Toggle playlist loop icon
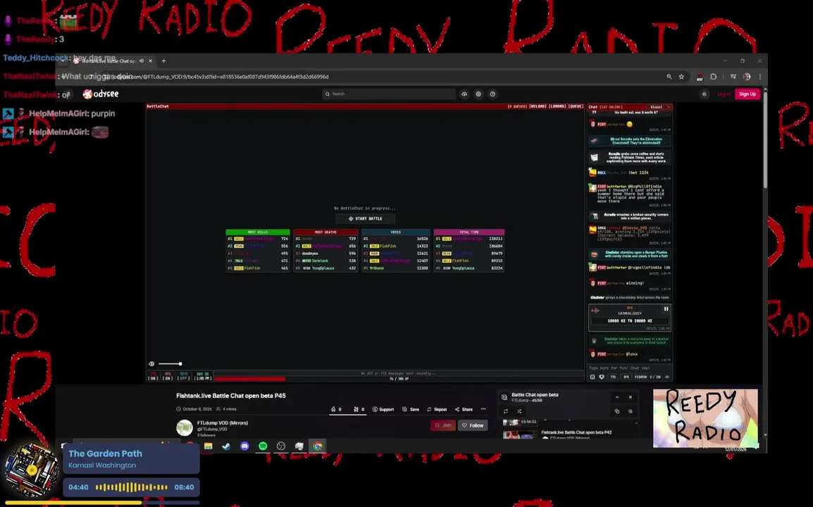The height and width of the screenshot is (507, 813). pos(506,411)
